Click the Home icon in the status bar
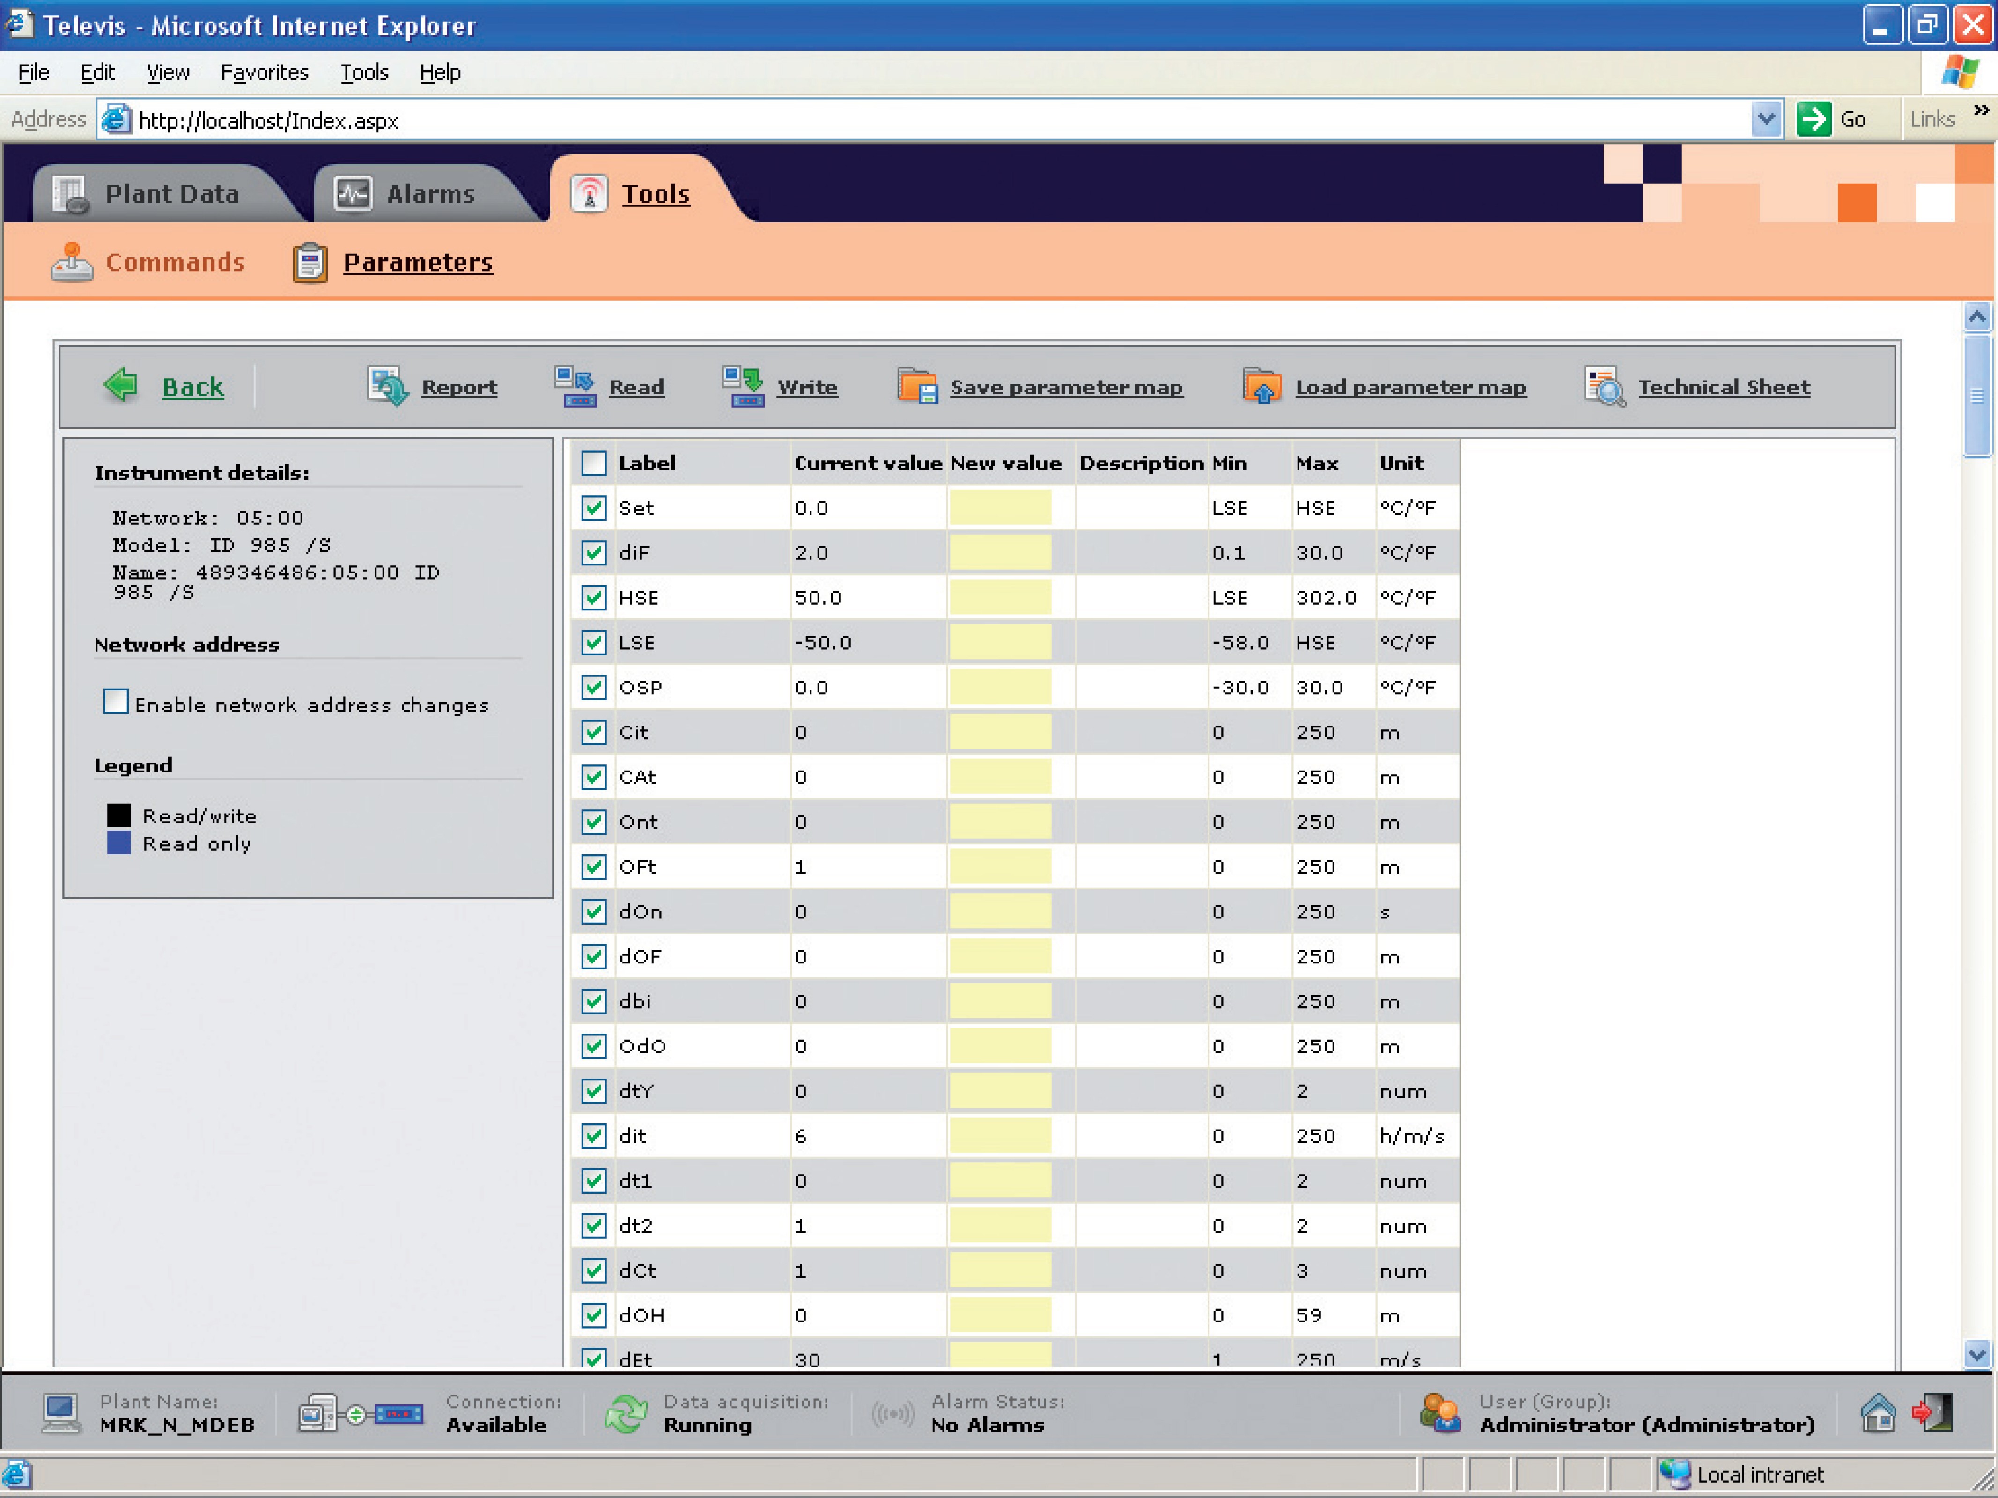 pyautogui.click(x=1878, y=1413)
